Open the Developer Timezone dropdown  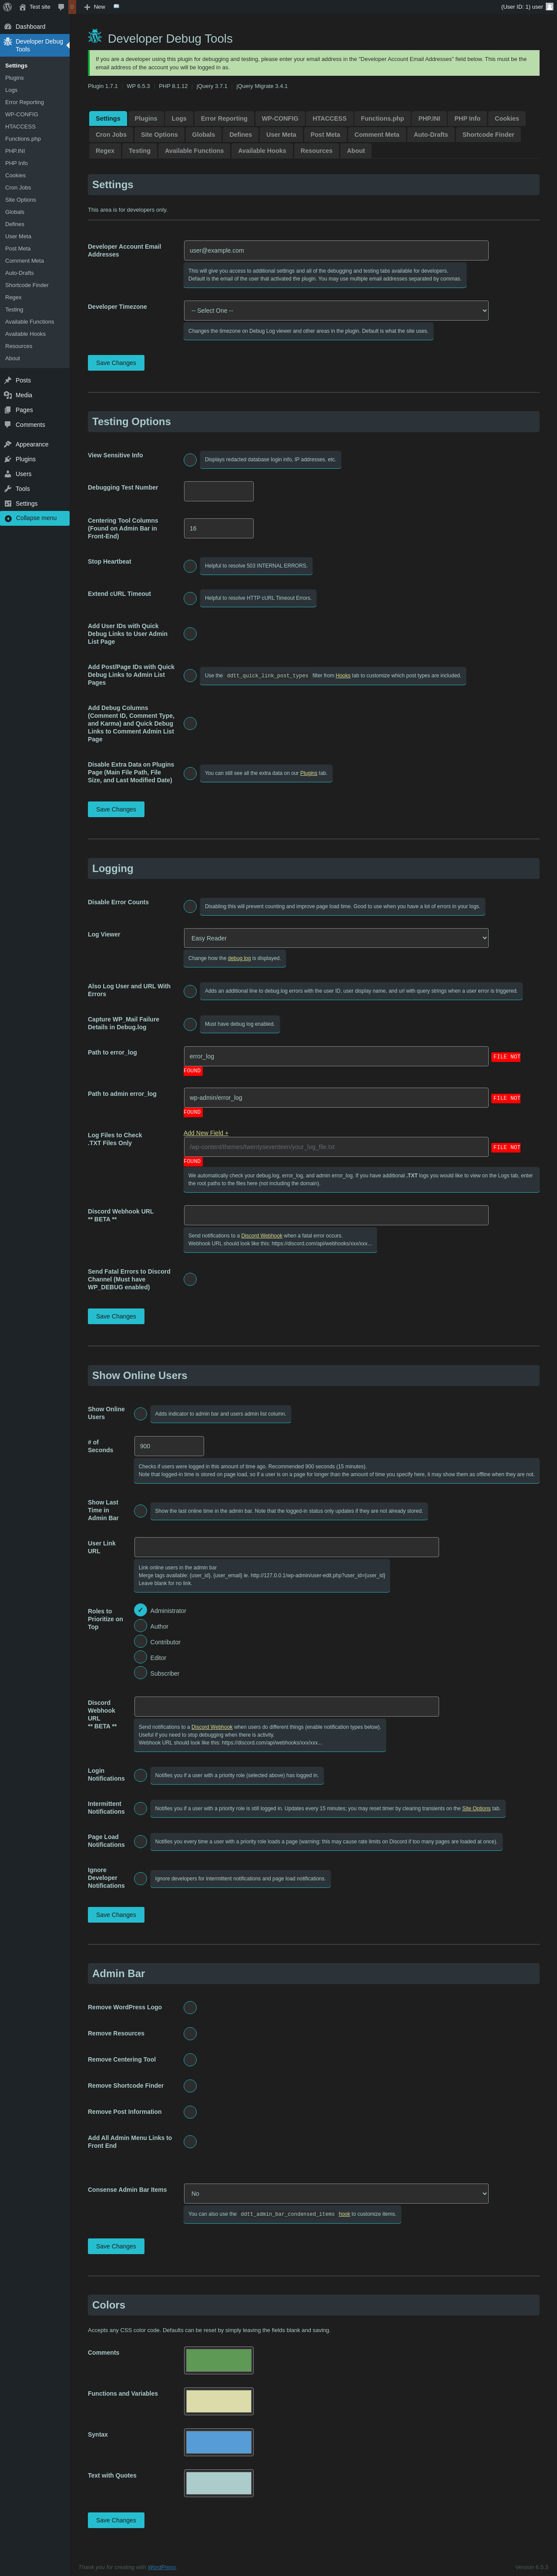[336, 311]
